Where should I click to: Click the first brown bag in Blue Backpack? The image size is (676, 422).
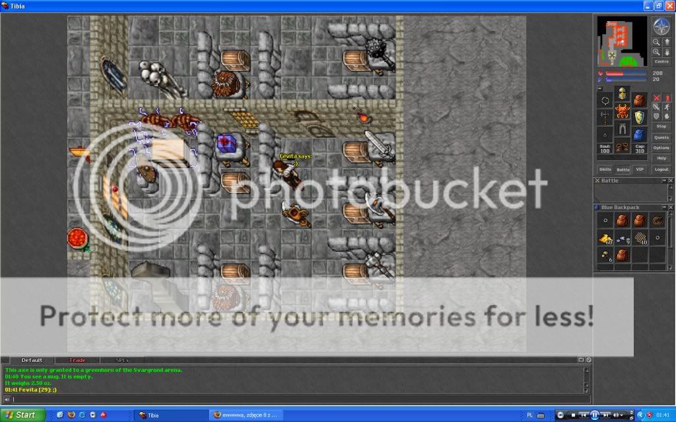623,220
